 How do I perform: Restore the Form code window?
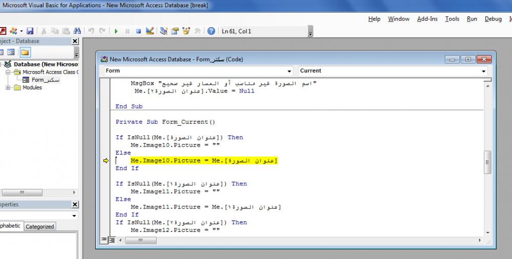click(x=468, y=59)
